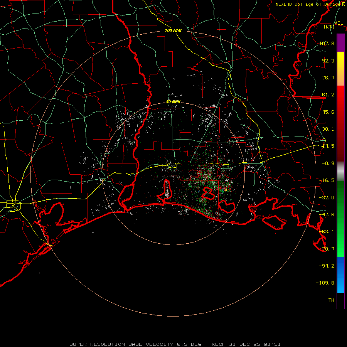Viewport: 347px width, 347px height.
Task: Pick the yellow-orange segment of velocity scale
Action: pyautogui.click(x=340, y=69)
